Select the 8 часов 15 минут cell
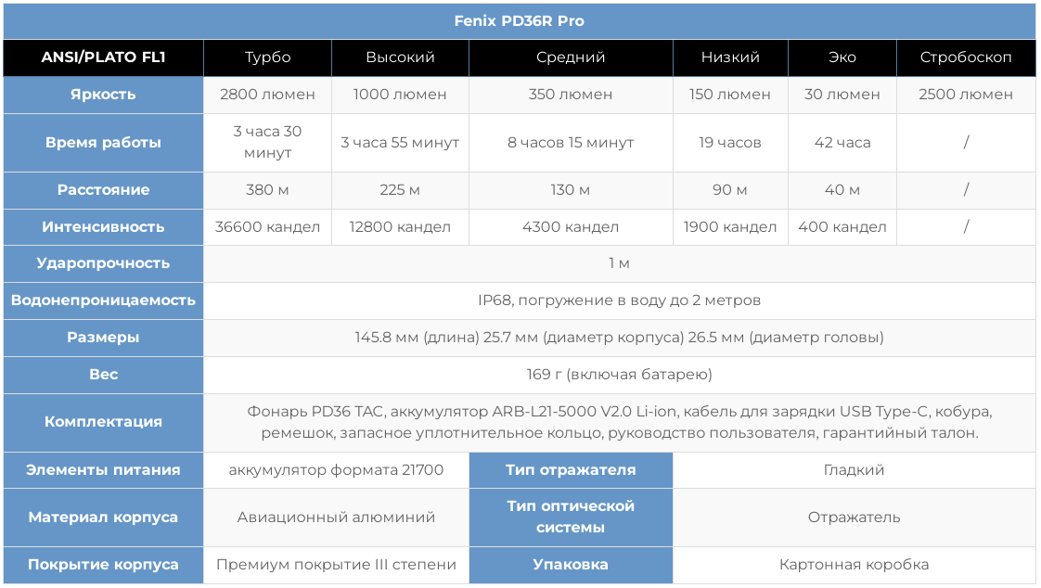This screenshot has width=1041, height=588. [571, 143]
